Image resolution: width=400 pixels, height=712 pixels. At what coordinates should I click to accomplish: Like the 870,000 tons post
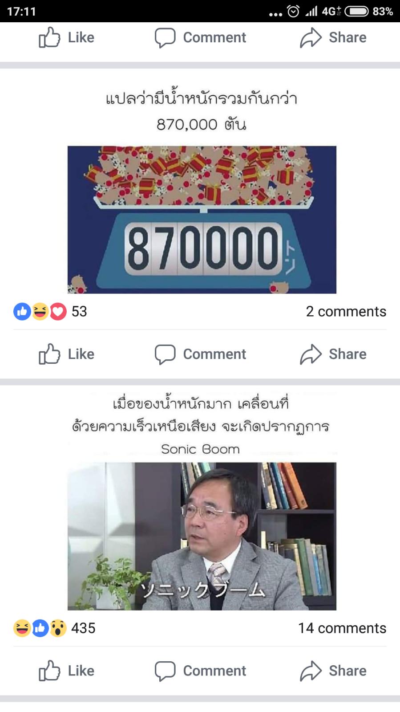pos(66,354)
